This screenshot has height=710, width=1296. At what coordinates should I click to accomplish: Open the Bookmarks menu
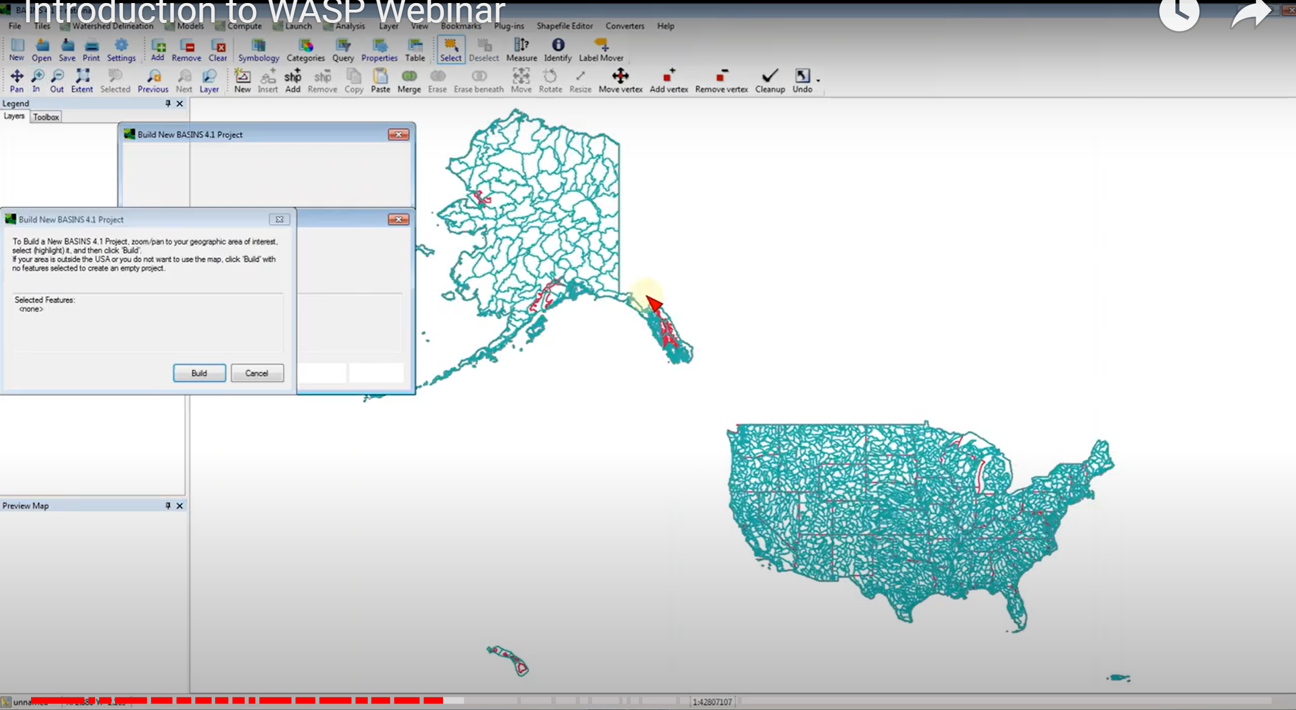click(x=461, y=26)
